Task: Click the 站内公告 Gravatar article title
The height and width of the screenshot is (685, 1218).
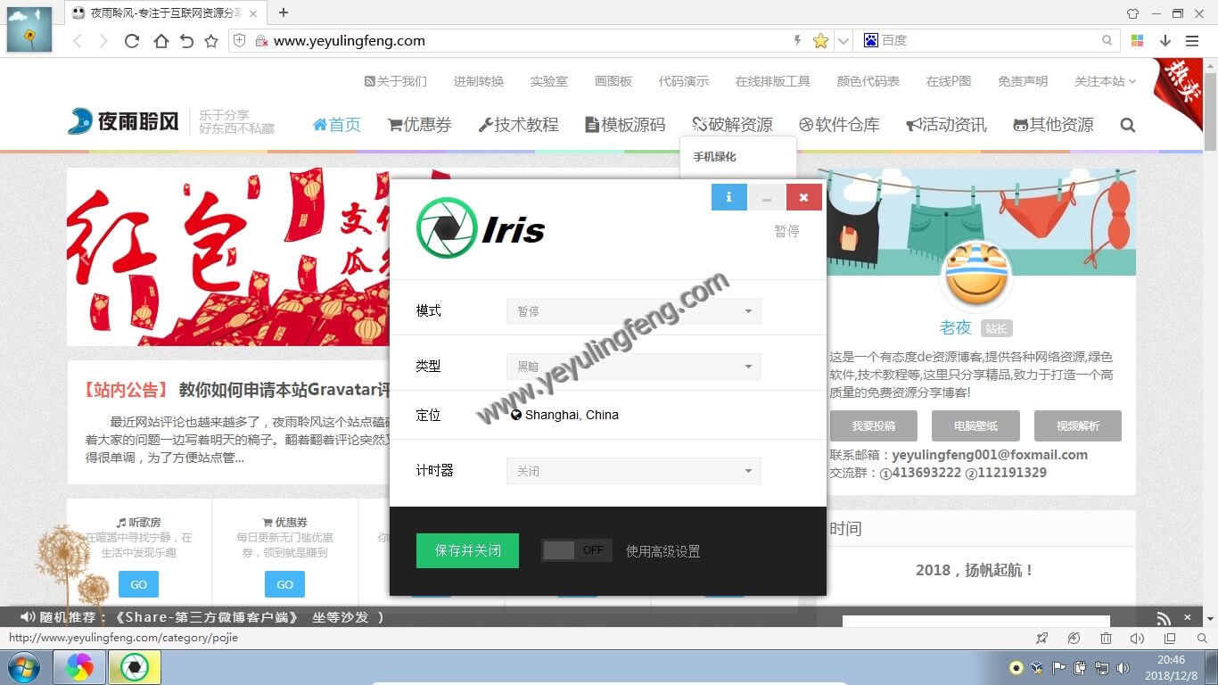Action: 235,390
